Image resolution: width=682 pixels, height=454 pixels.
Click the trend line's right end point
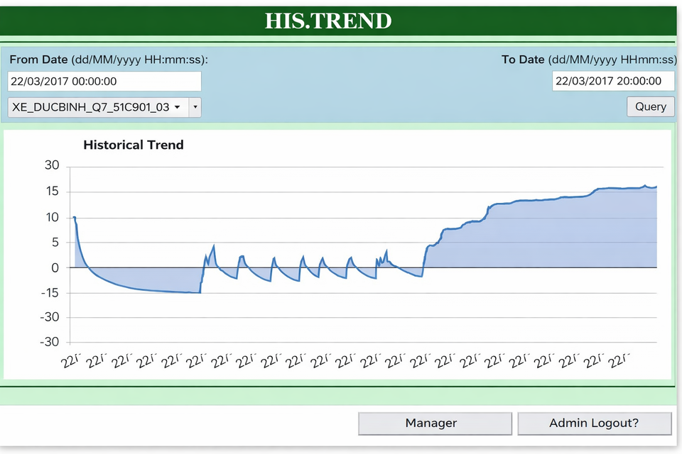coord(656,187)
